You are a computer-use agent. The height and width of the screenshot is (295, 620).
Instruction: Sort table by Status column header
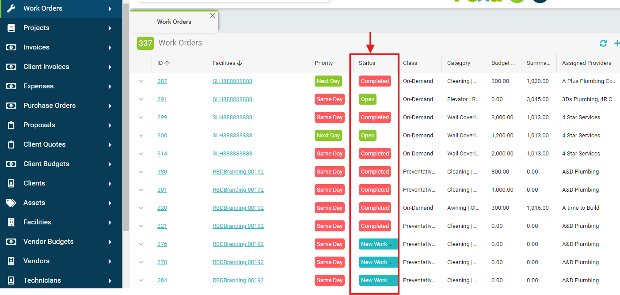tap(367, 63)
